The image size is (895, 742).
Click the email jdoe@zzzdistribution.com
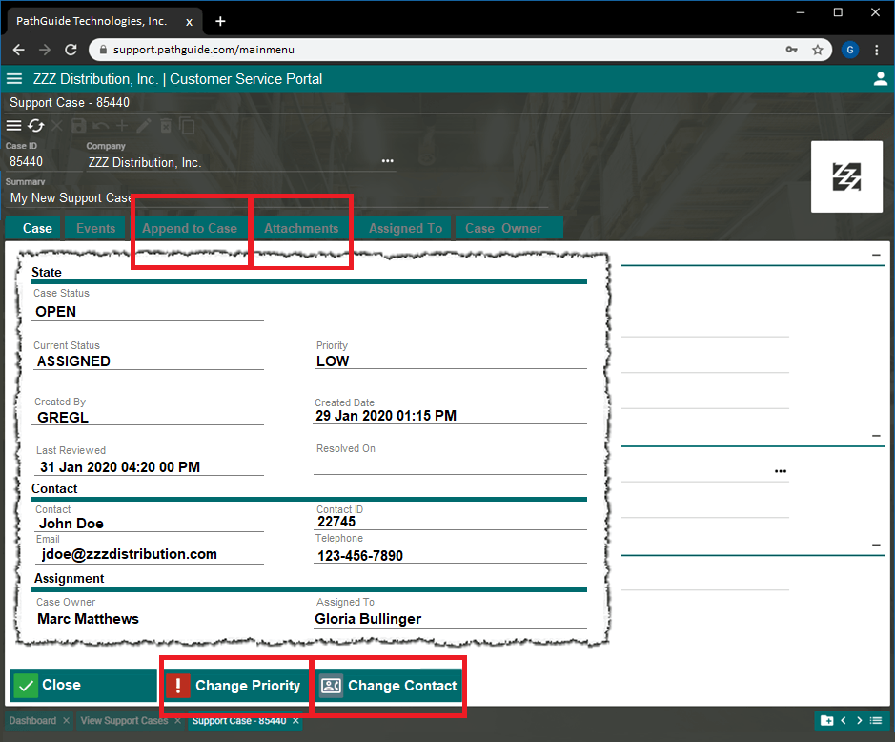coord(129,555)
